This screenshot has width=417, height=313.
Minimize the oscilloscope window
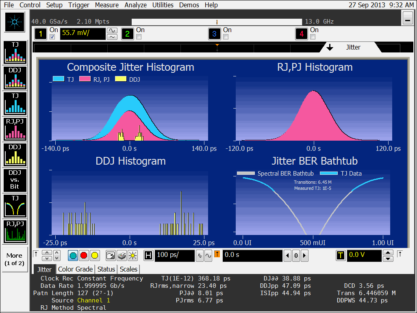(407, 18)
